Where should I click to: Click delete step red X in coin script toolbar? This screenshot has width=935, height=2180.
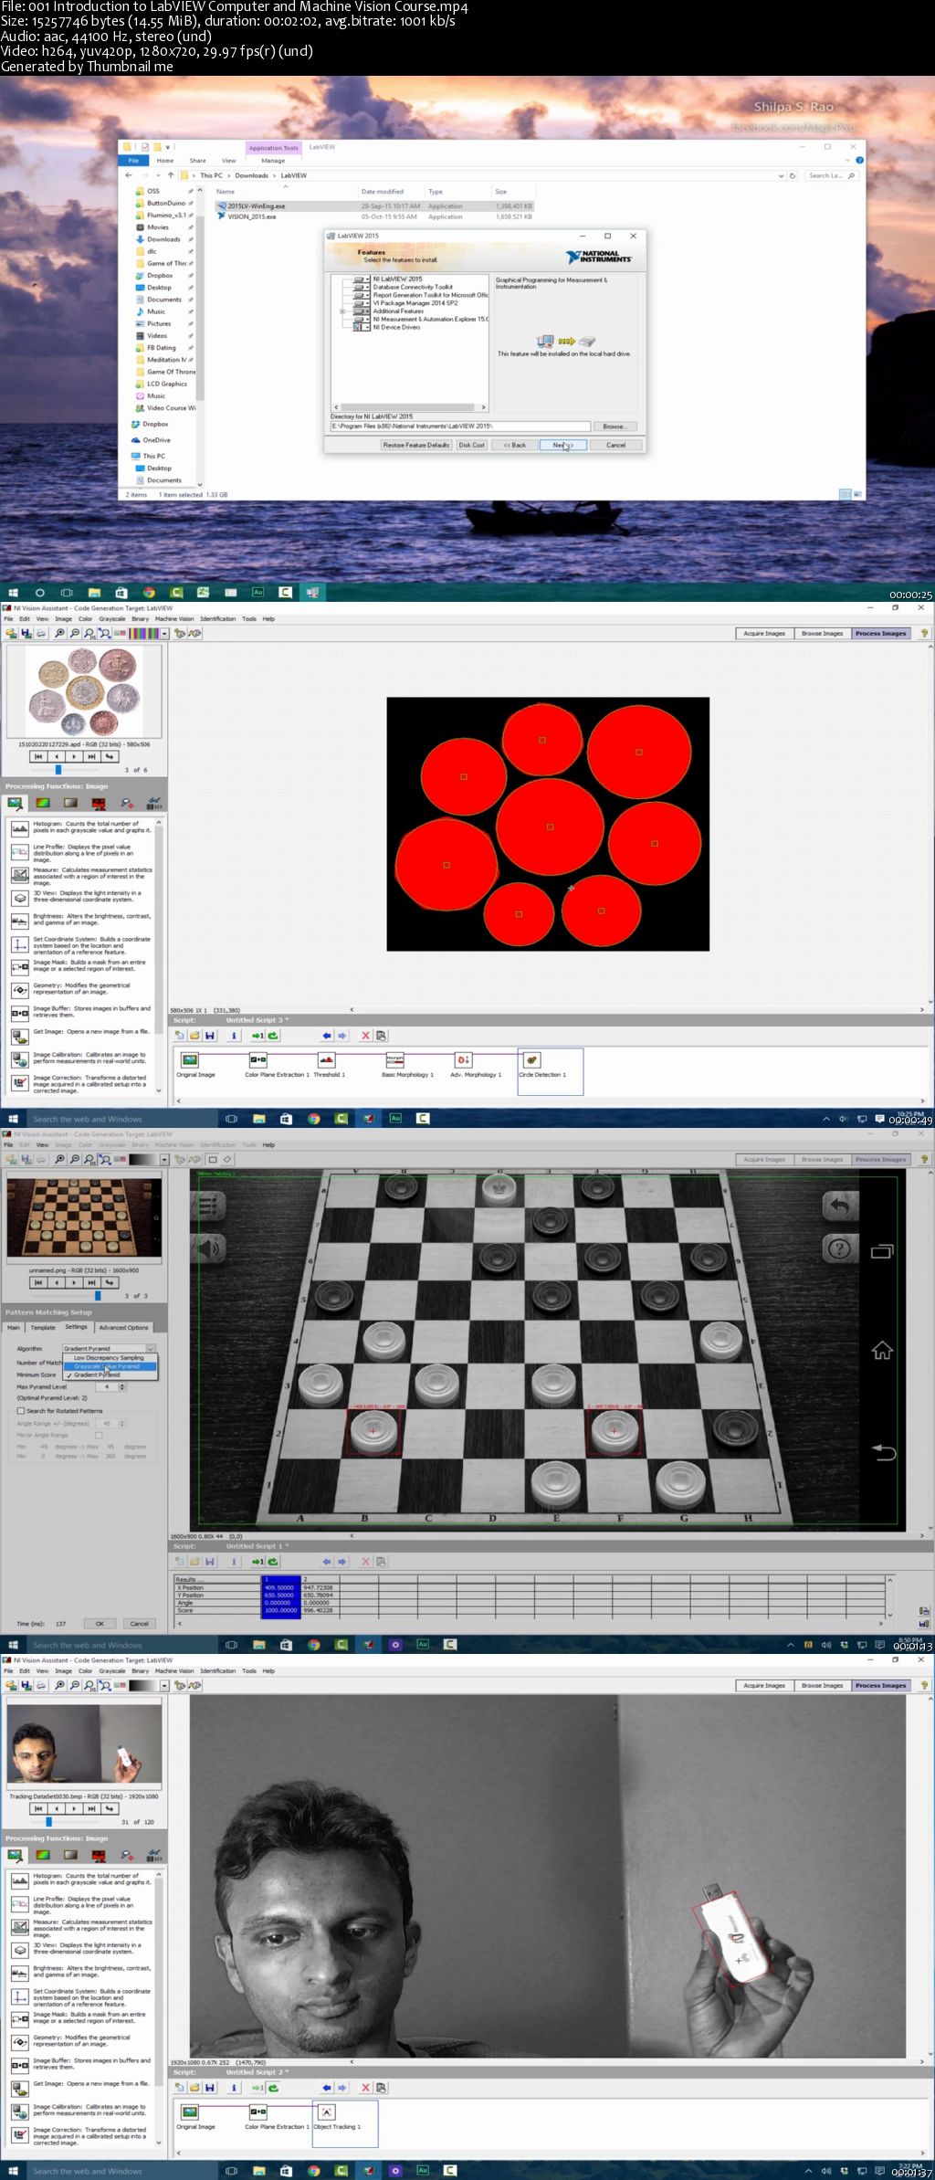[x=365, y=1036]
